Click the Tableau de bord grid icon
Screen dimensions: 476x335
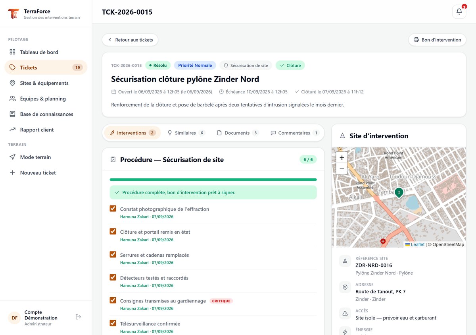pos(12,52)
